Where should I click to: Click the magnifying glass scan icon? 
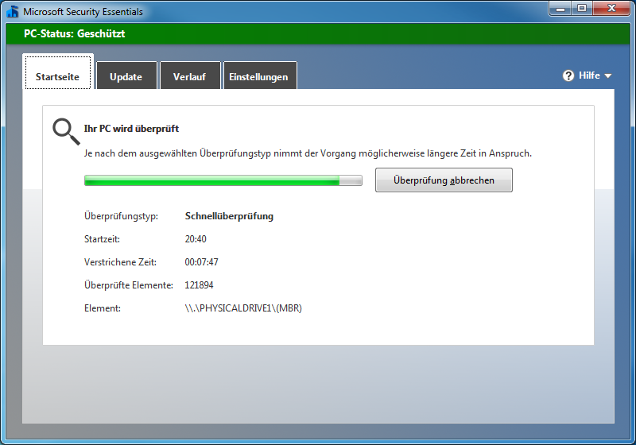click(66, 131)
